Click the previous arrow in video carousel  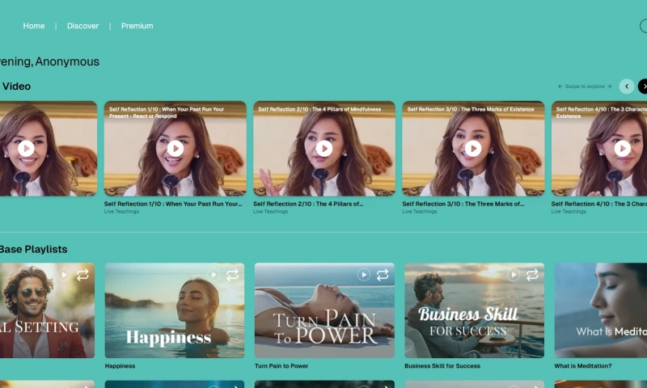626,86
